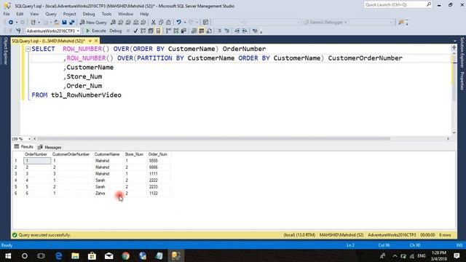
Task: Click the Debug button beside Execute
Action: (x=116, y=31)
